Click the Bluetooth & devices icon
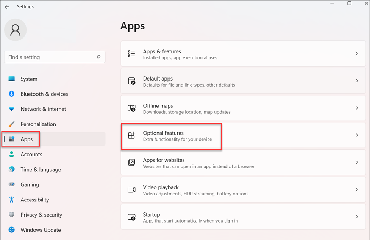 (12, 94)
